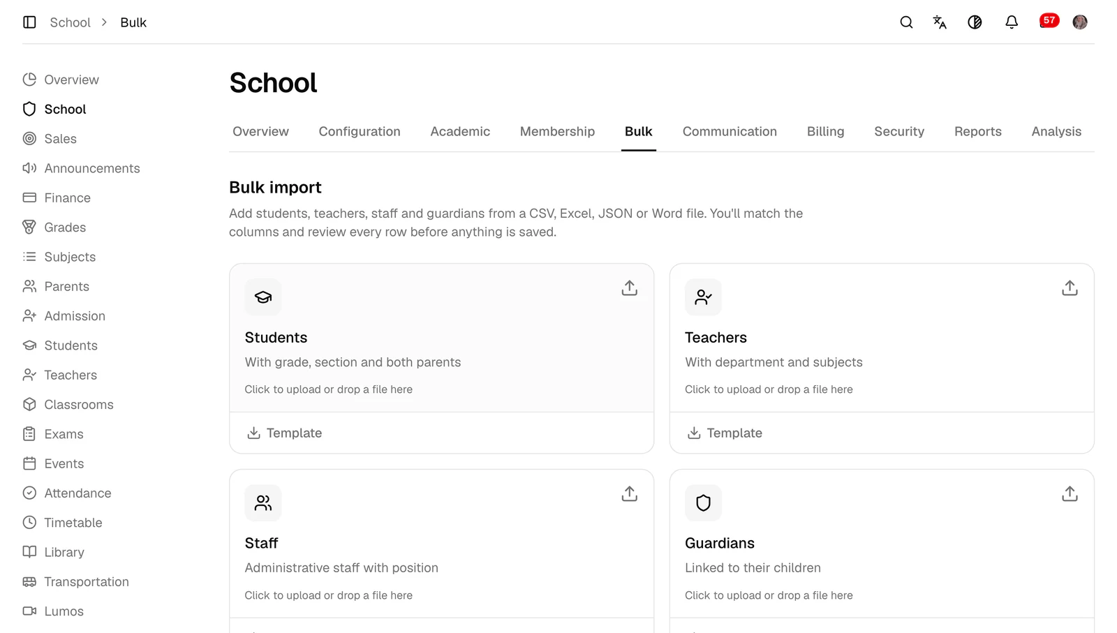The width and height of the screenshot is (1117, 633).
Task: Click 'With department and subjects' text
Action: [x=774, y=362]
